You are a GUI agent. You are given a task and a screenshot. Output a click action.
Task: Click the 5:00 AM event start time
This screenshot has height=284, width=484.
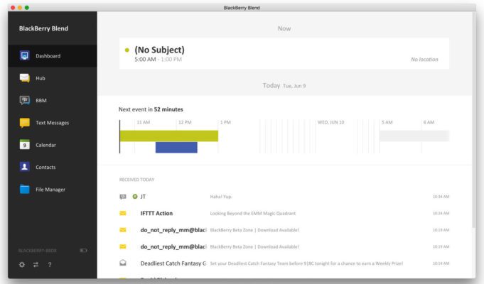tap(145, 59)
